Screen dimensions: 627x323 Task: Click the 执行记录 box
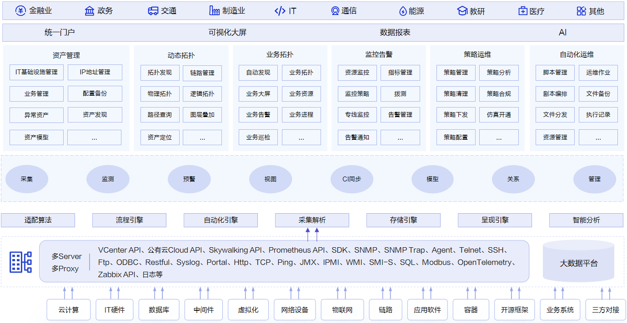598,115
